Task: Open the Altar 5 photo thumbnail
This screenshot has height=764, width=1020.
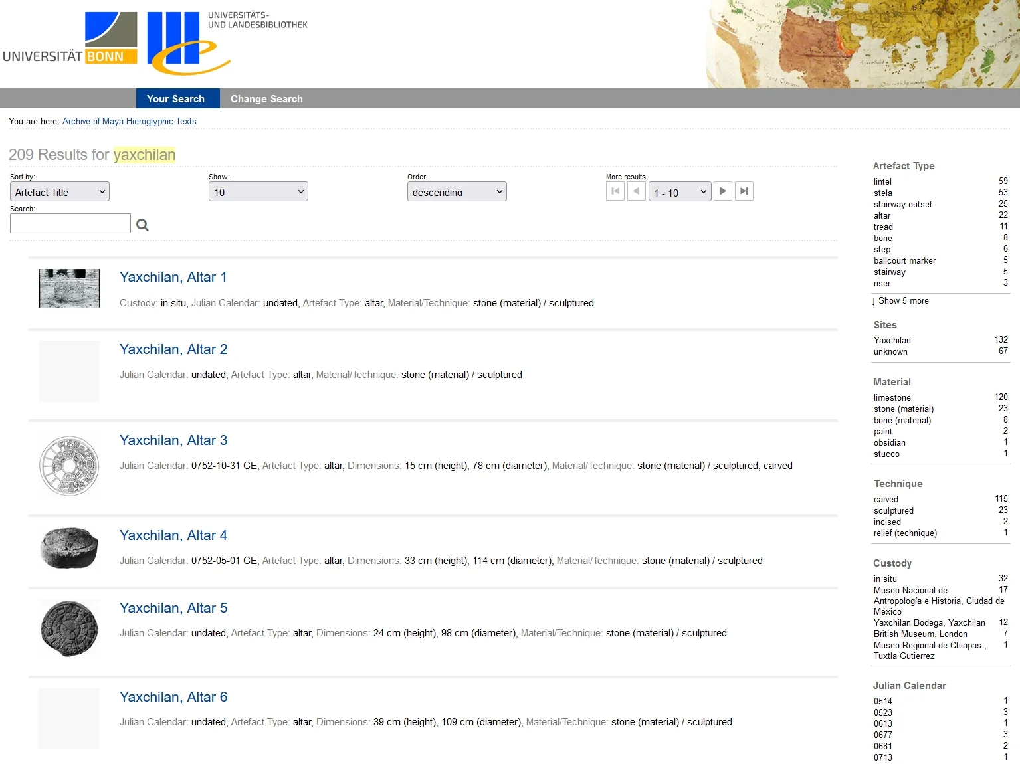Action: (x=69, y=628)
